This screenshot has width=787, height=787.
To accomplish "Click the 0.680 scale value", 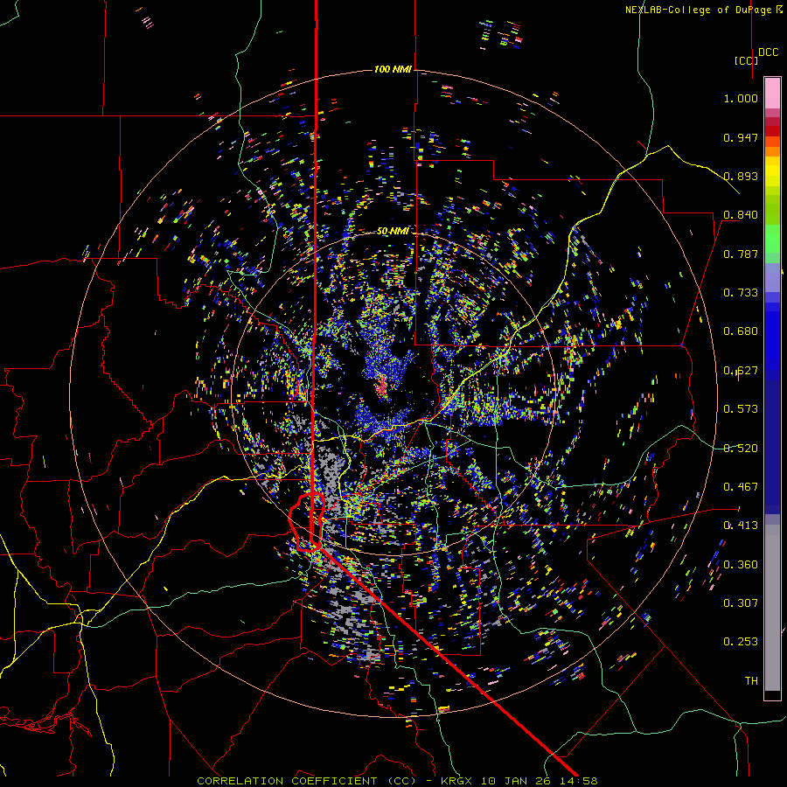I will 741,331.
